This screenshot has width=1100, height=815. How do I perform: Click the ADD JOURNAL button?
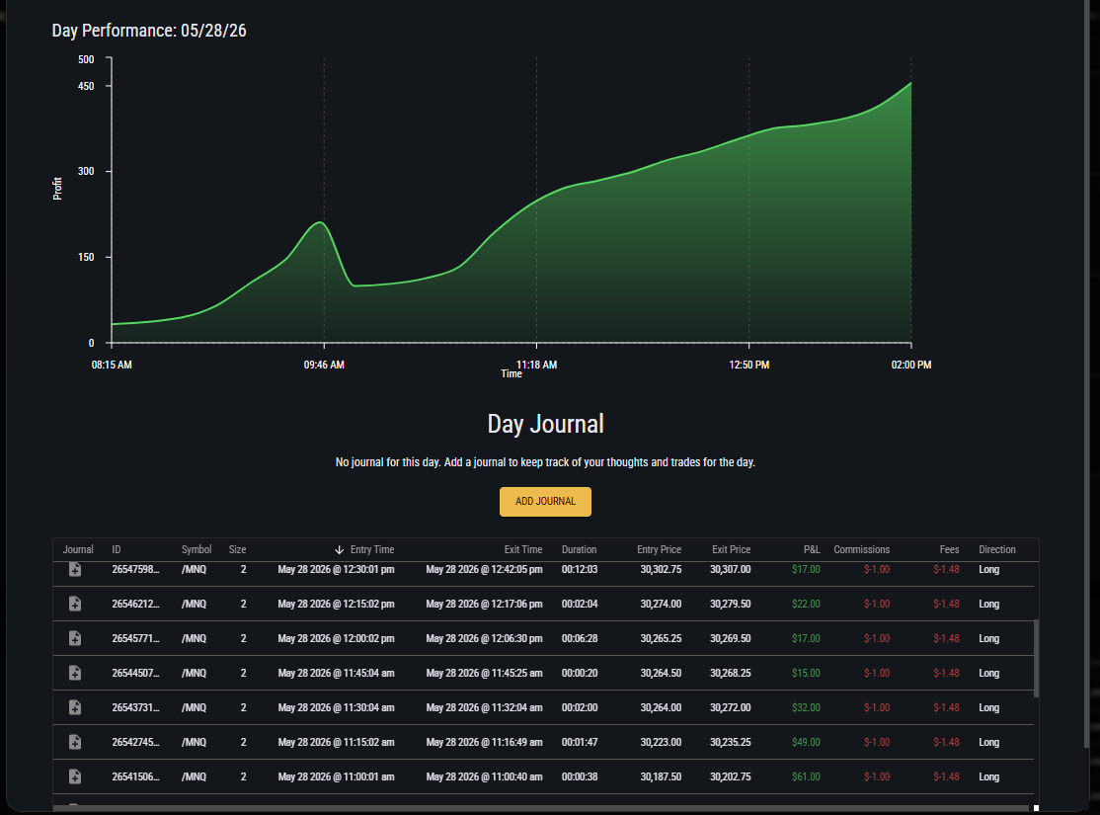[545, 501]
